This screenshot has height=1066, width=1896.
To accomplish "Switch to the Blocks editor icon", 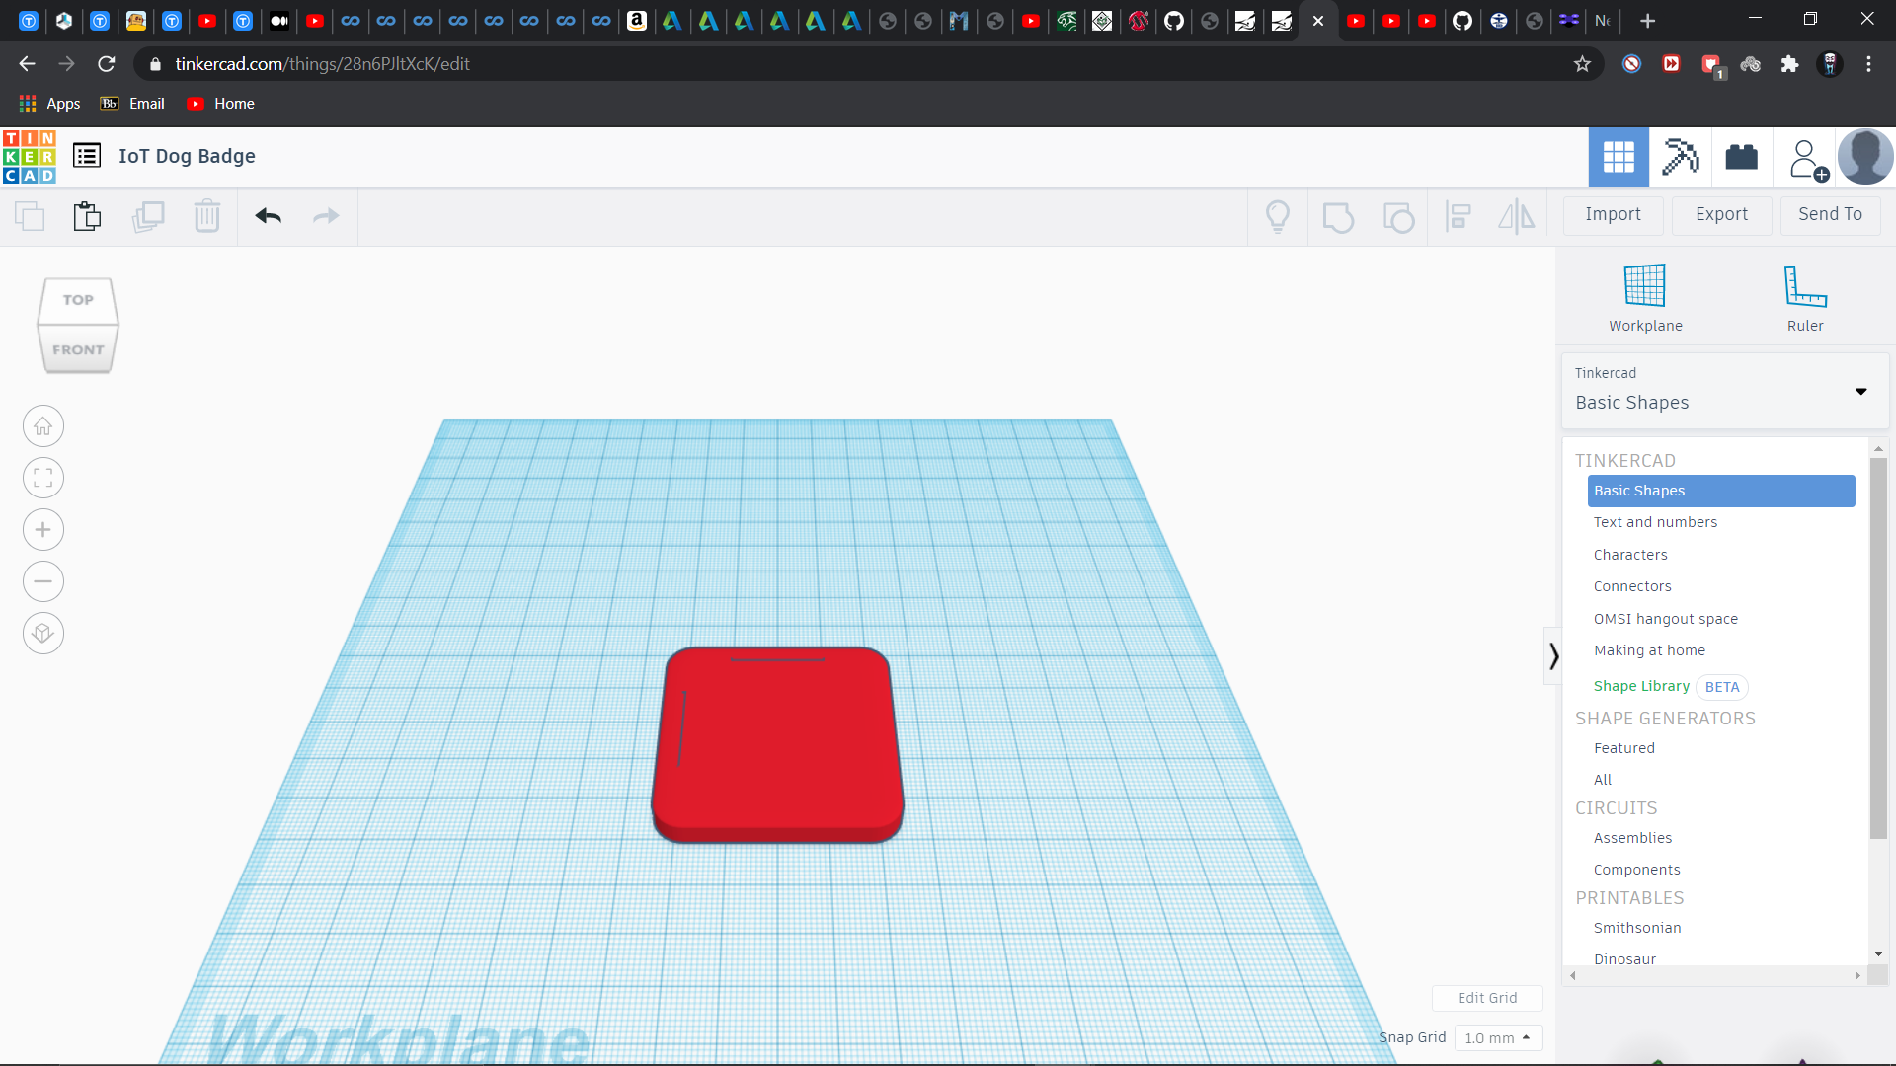I will [x=1681, y=156].
